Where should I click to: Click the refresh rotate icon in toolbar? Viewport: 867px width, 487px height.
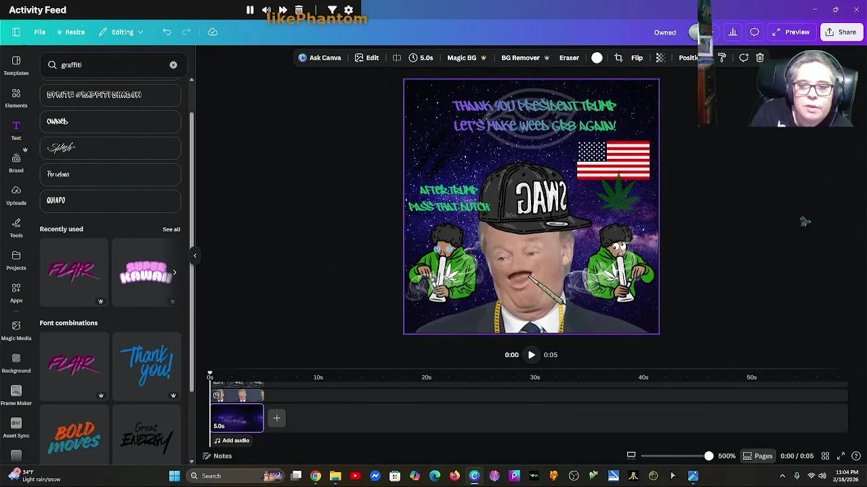click(x=744, y=58)
